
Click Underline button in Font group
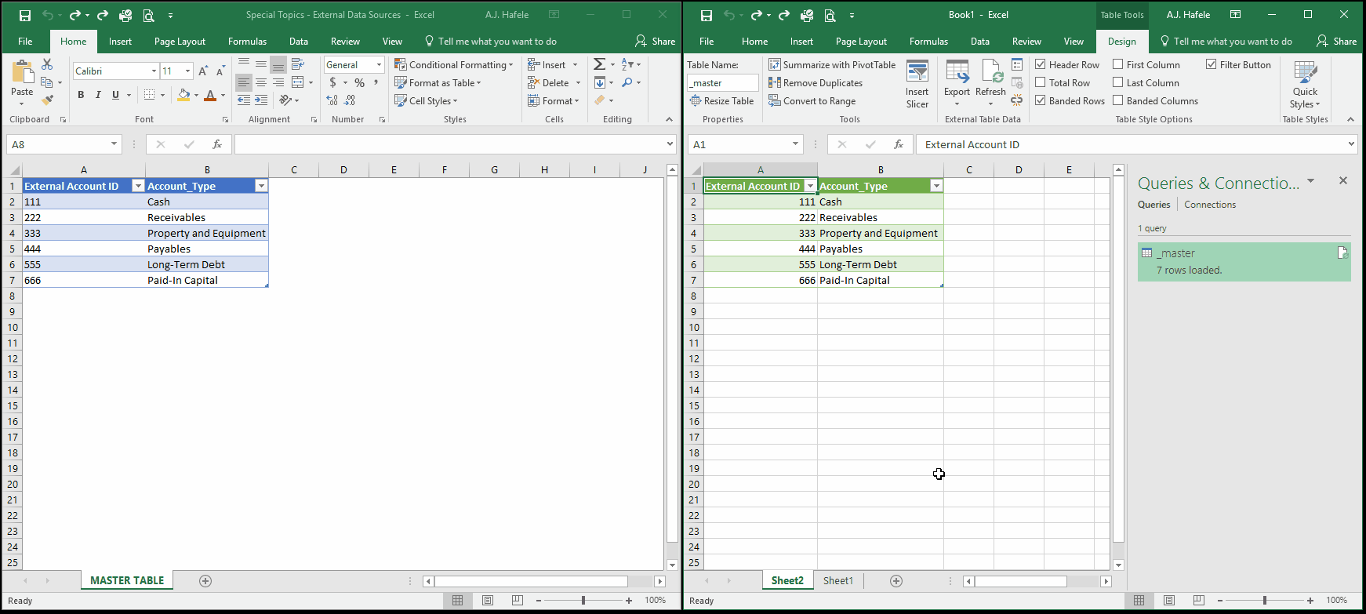click(115, 95)
